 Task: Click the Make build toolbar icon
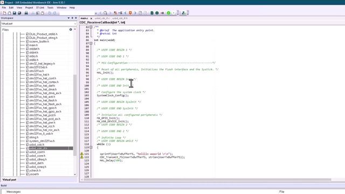click(x=157, y=13)
